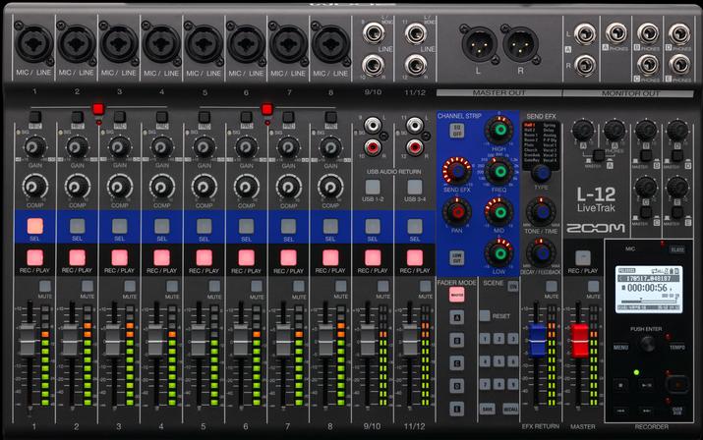
Task: Choose scene number 5
Action: tap(498, 361)
